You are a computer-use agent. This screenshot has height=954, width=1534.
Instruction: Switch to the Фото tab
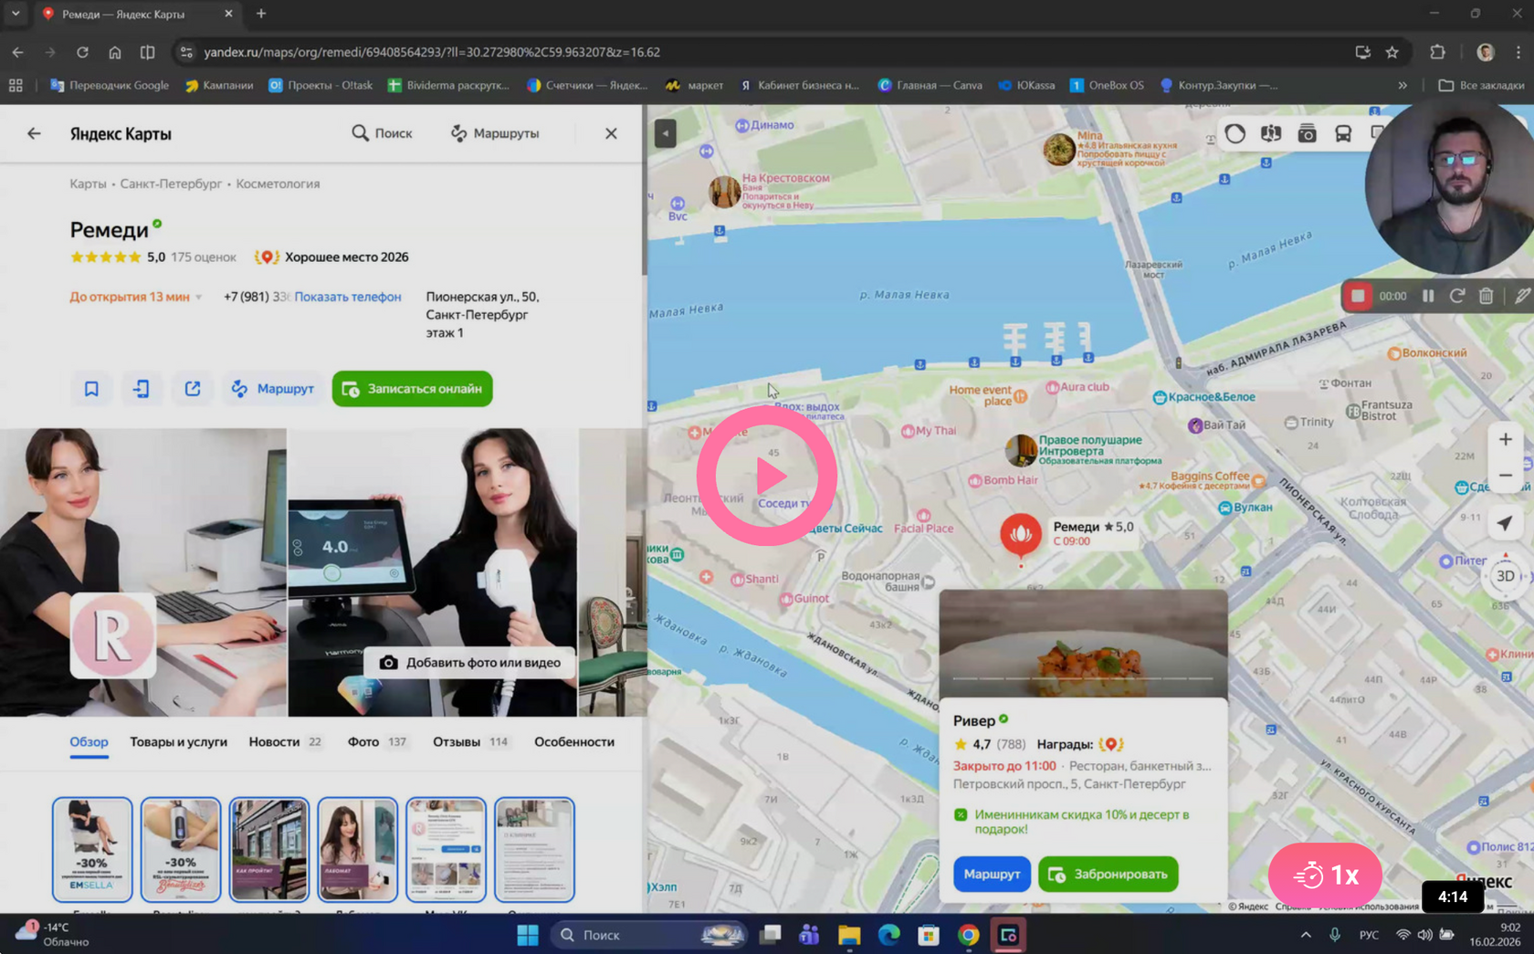point(377,742)
